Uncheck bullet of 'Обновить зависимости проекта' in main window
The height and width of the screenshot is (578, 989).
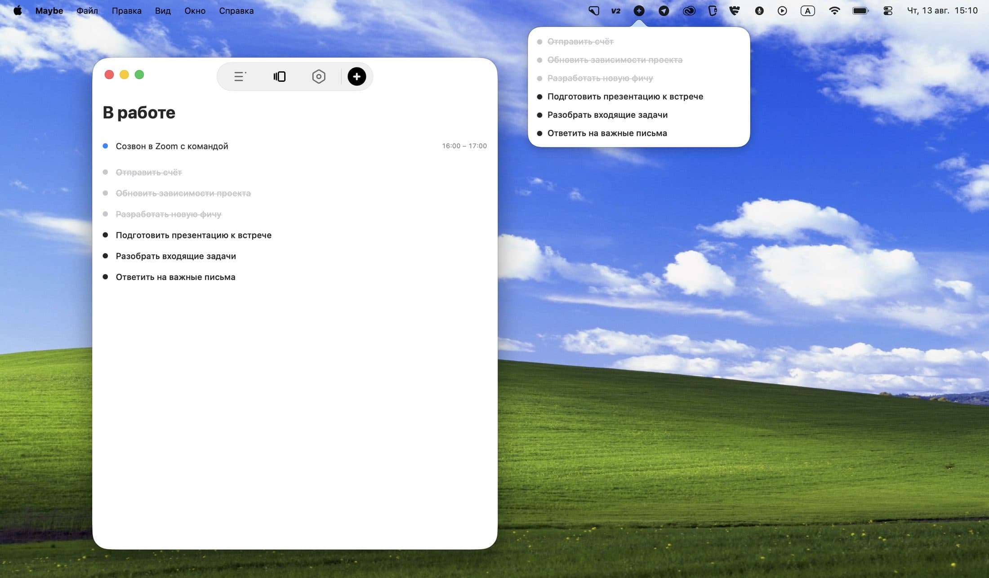pyautogui.click(x=105, y=193)
